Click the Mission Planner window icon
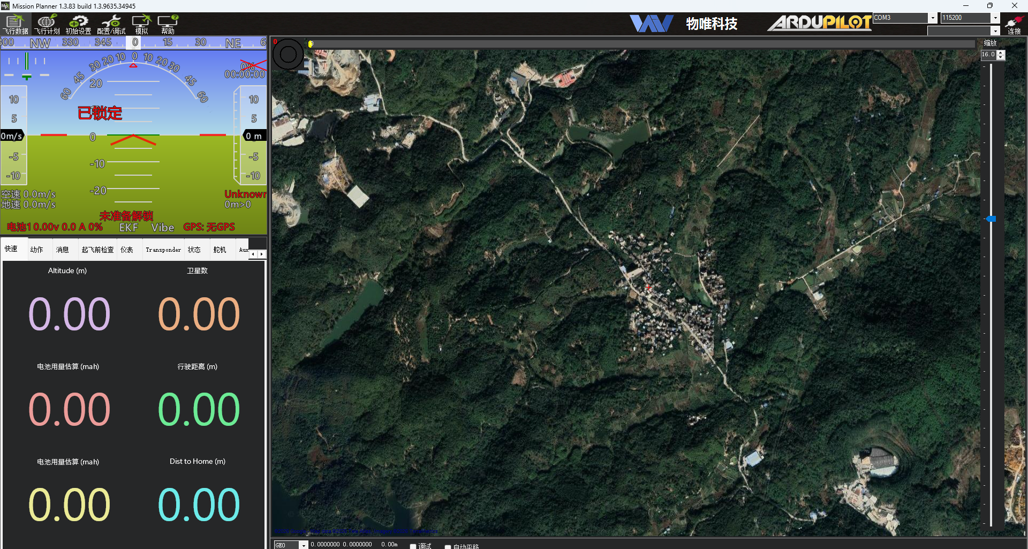 pyautogui.click(x=5, y=6)
